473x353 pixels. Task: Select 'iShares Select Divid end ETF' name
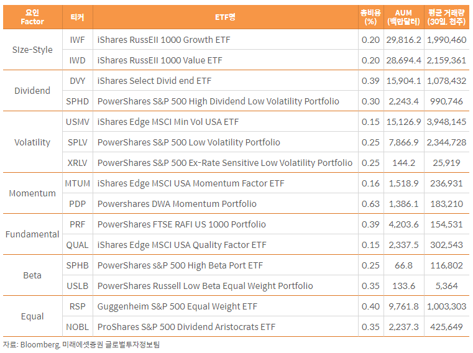point(154,81)
